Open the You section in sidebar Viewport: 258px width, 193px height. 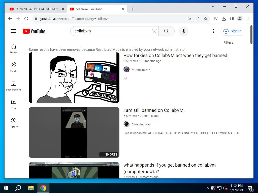pyautogui.click(x=14, y=104)
